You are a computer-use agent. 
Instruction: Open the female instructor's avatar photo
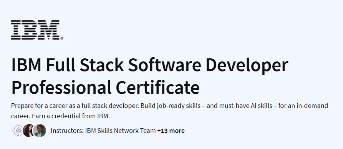28,131
